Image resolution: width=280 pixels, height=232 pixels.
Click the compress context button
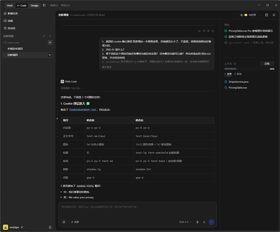click(x=267, y=64)
